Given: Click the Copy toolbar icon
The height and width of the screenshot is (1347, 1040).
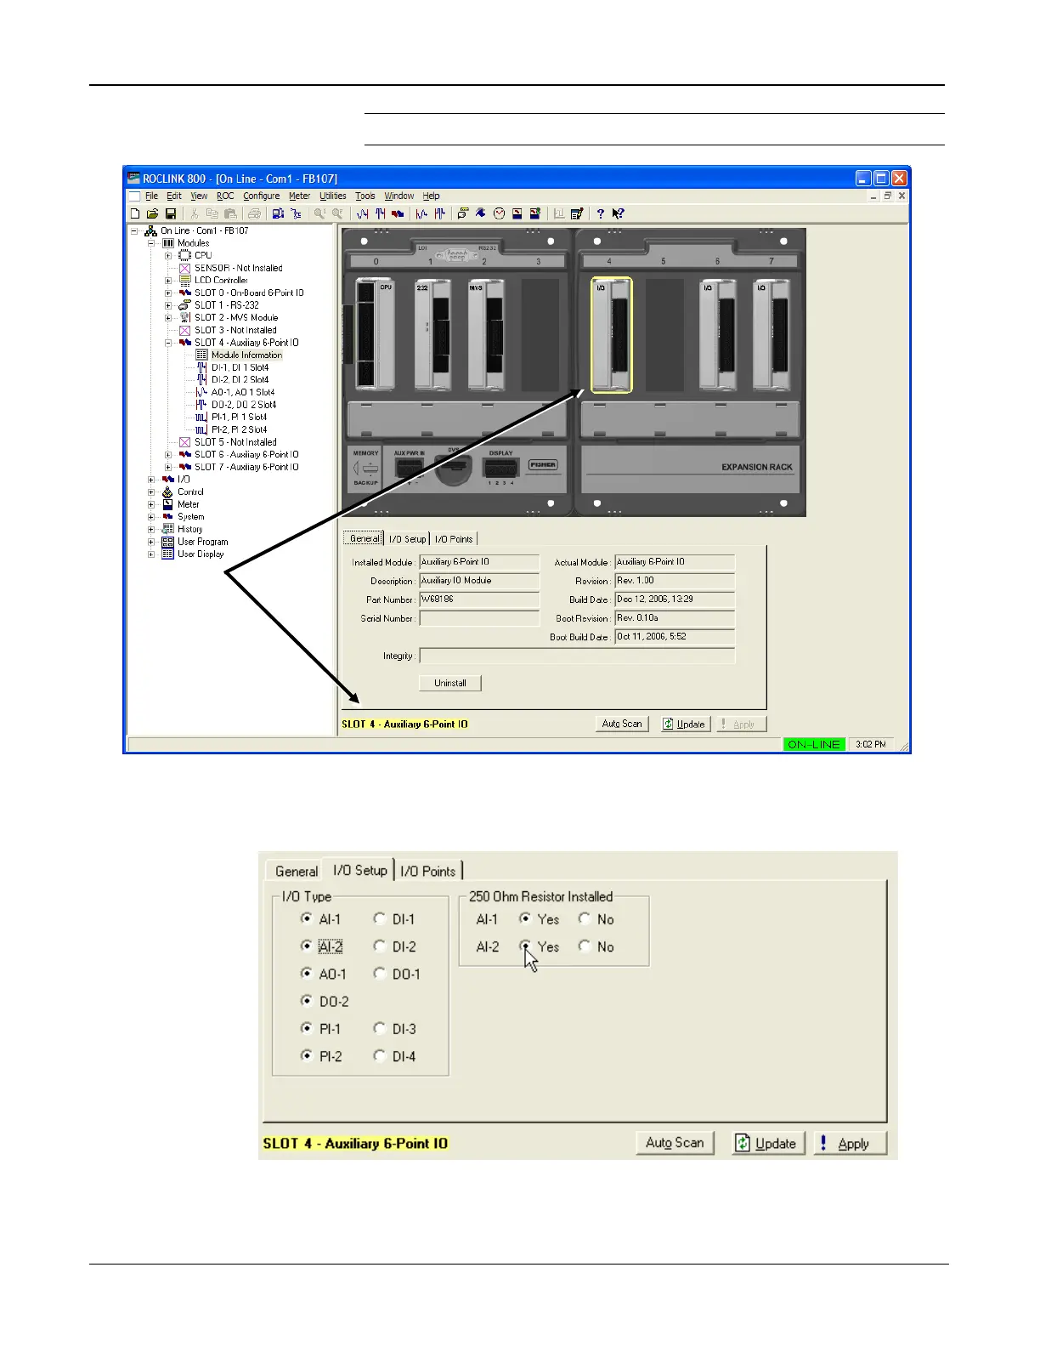Looking at the screenshot, I should (x=212, y=213).
